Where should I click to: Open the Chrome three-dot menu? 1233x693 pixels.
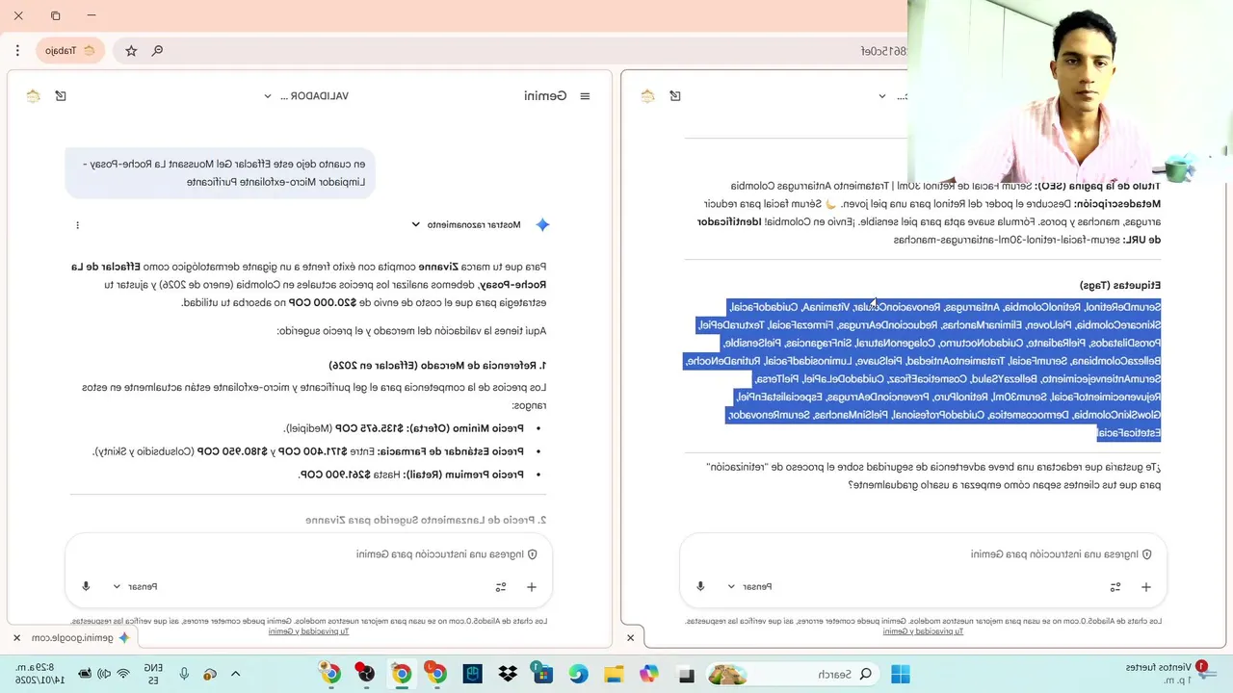point(17,50)
